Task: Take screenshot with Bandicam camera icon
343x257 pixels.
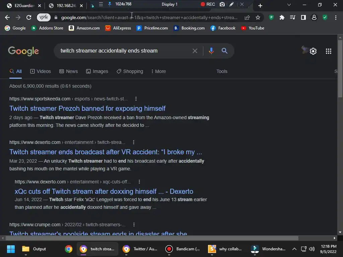Action: [222, 4]
